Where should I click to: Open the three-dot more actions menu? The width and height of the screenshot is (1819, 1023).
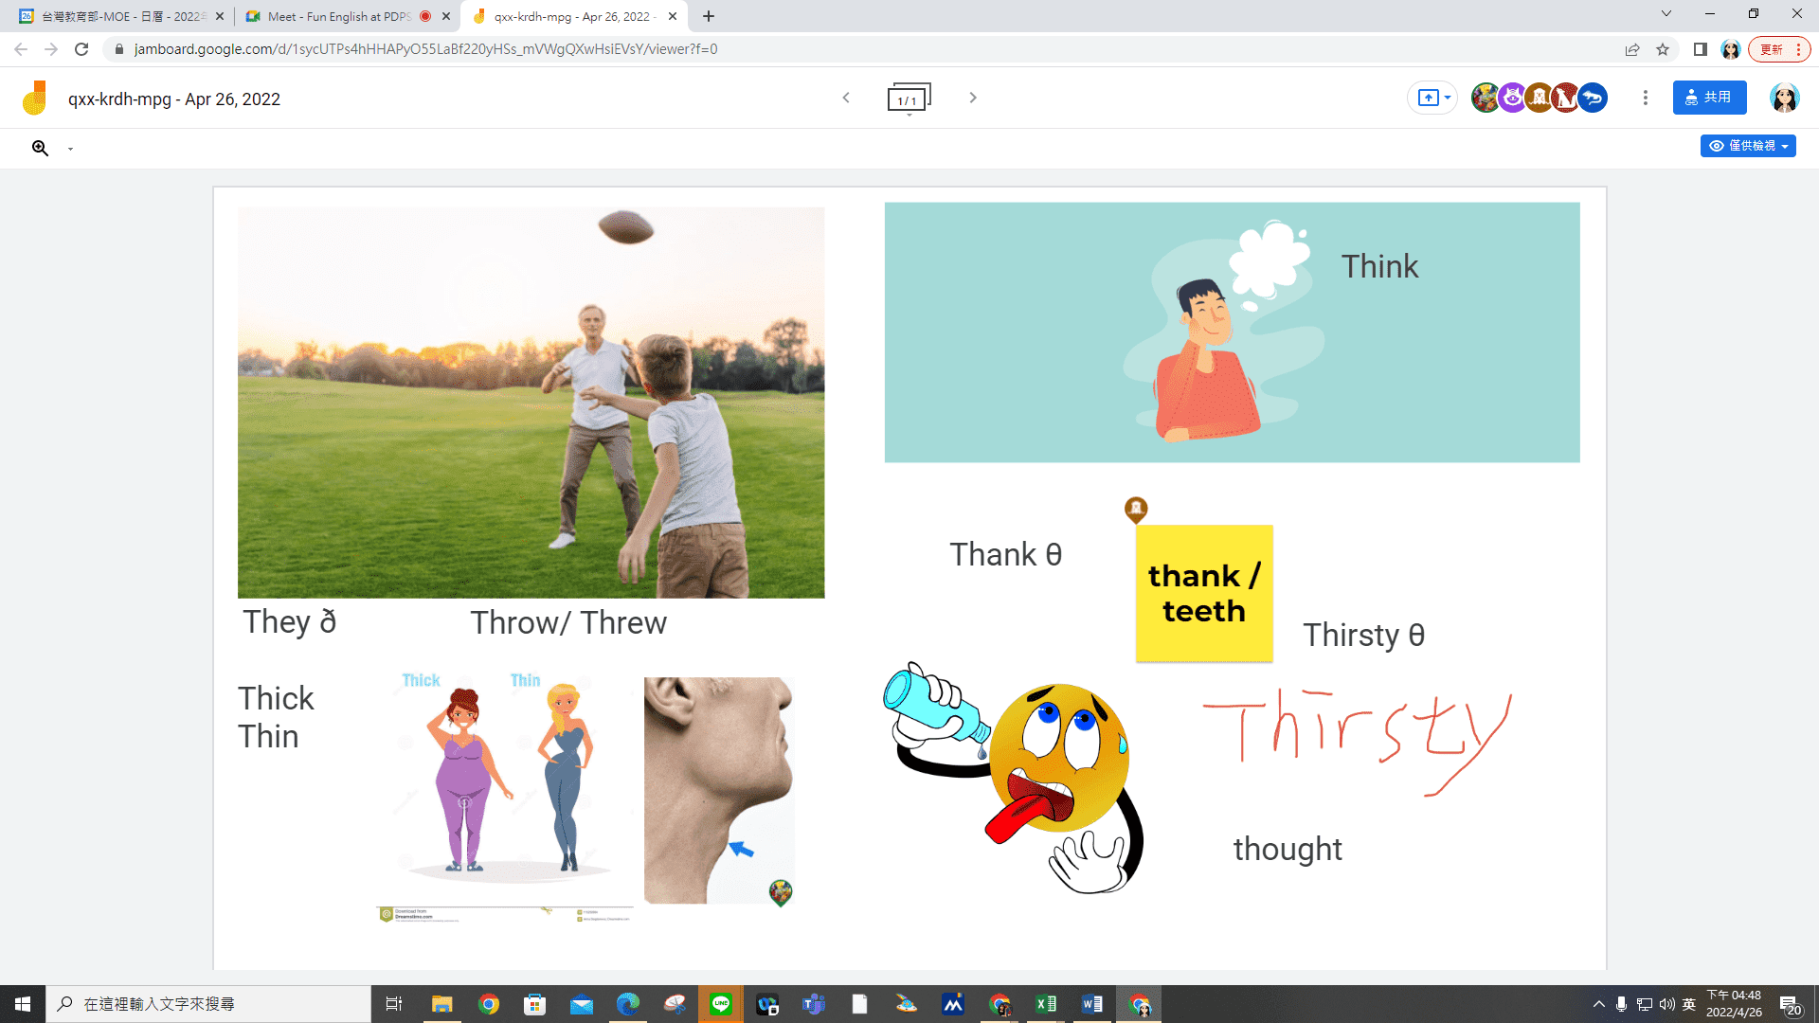(x=1646, y=98)
